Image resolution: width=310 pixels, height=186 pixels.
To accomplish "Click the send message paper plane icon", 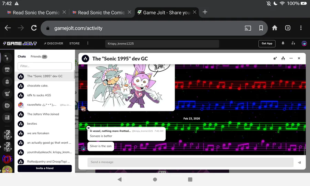I will (x=299, y=163).
